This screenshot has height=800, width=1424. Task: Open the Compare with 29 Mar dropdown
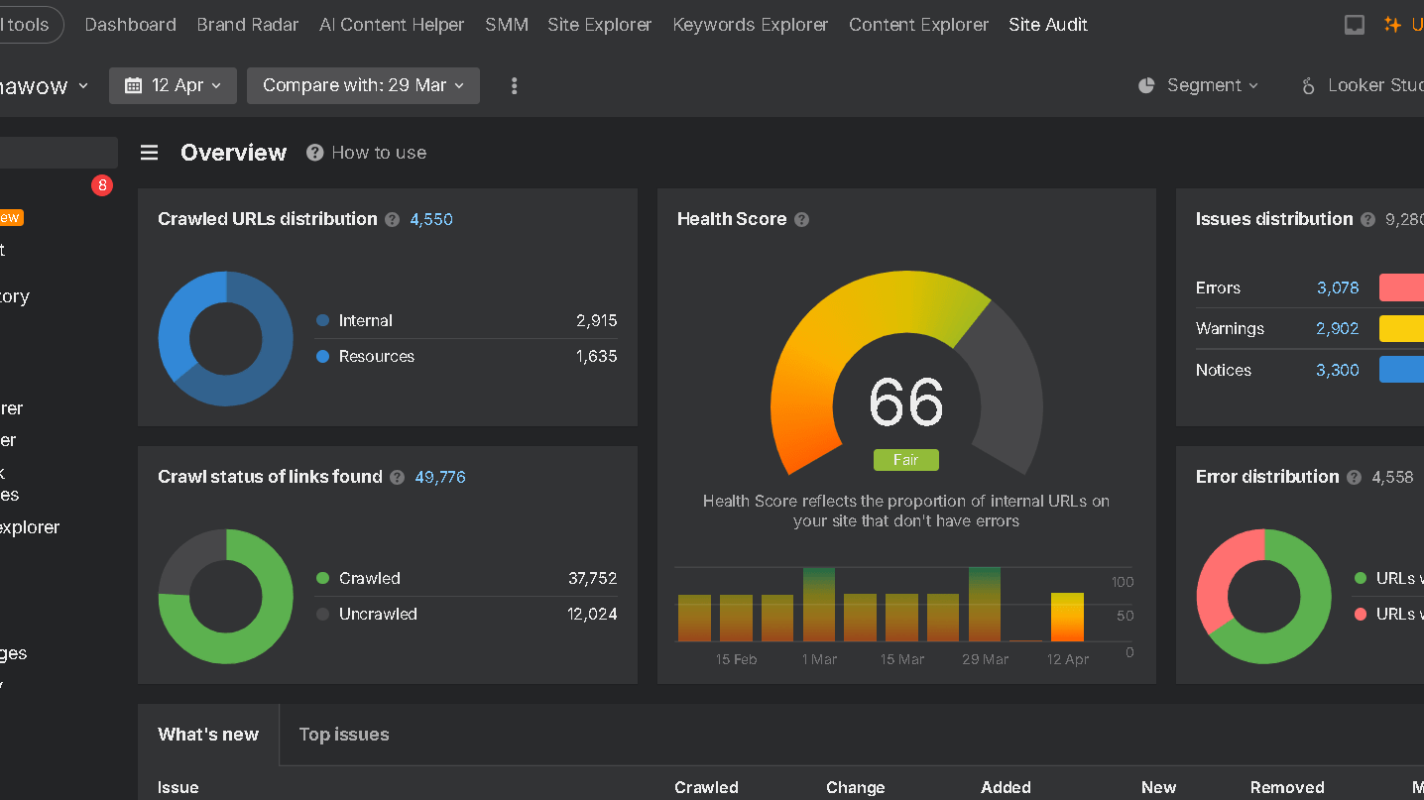coord(363,85)
